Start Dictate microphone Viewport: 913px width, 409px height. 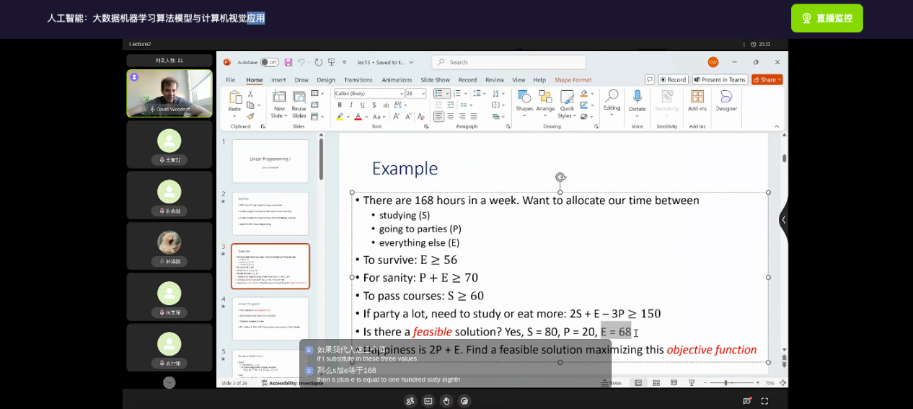pos(638,102)
